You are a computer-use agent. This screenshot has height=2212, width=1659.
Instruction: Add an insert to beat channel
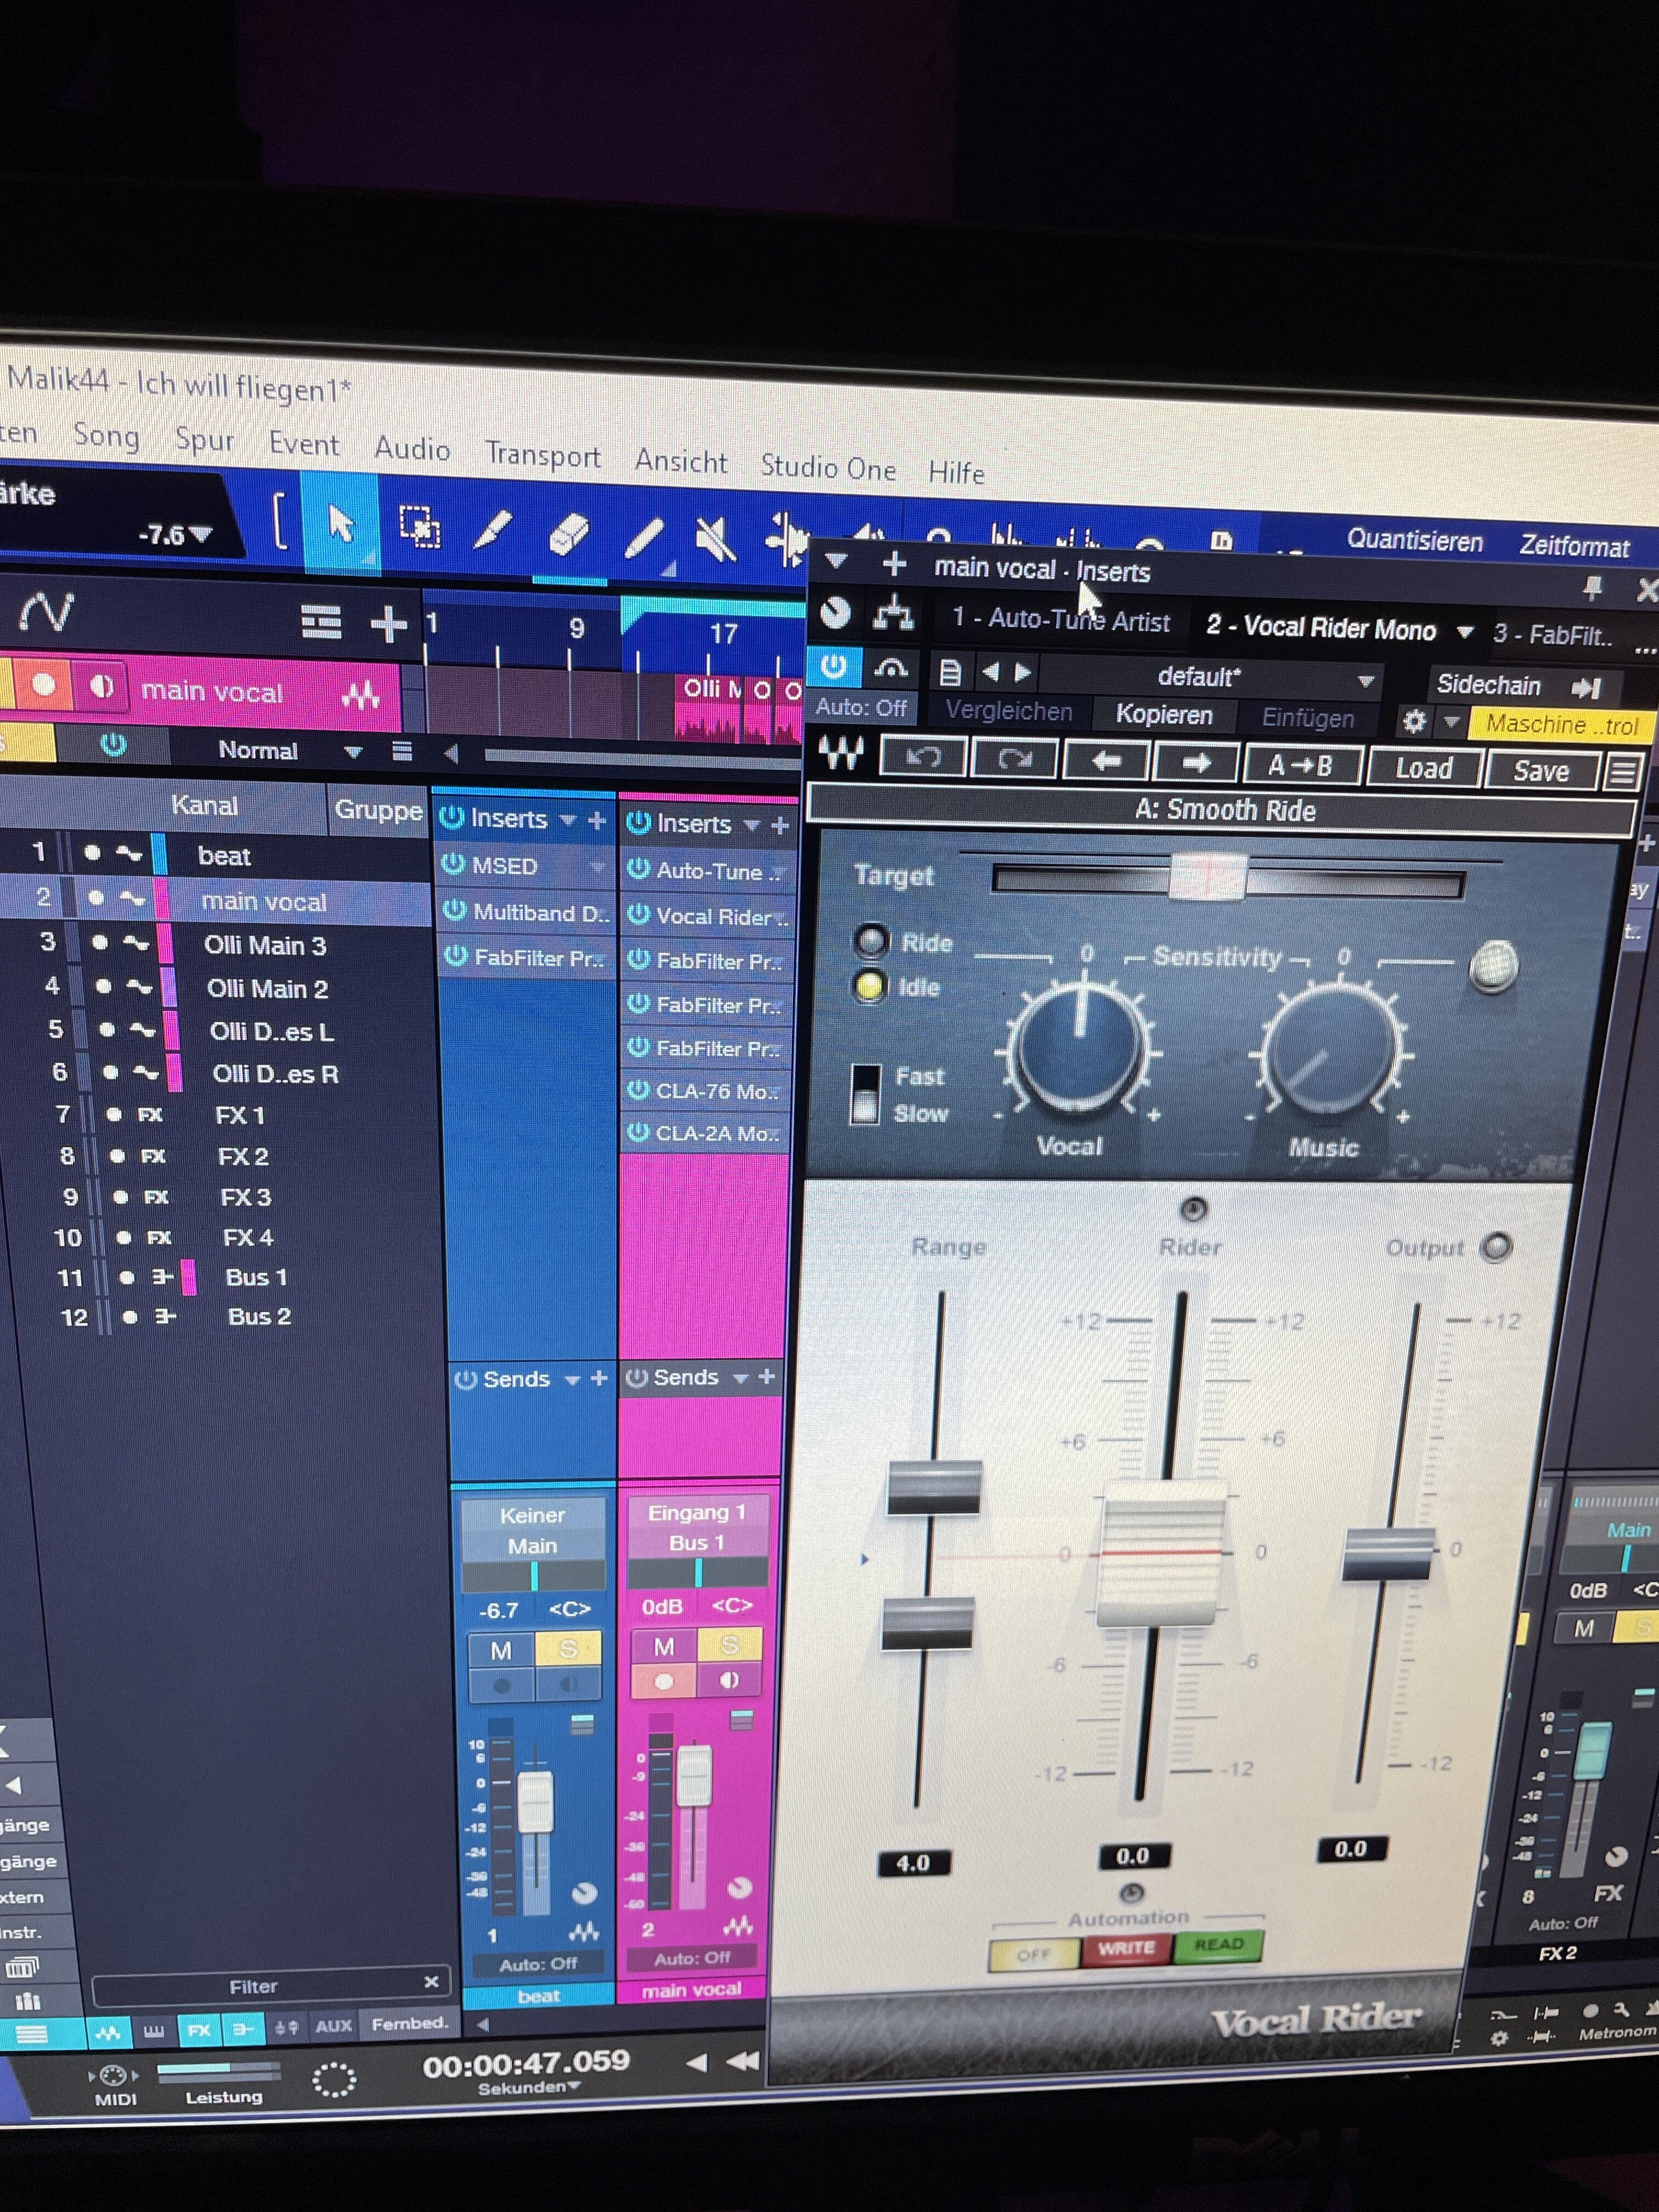pos(597,821)
